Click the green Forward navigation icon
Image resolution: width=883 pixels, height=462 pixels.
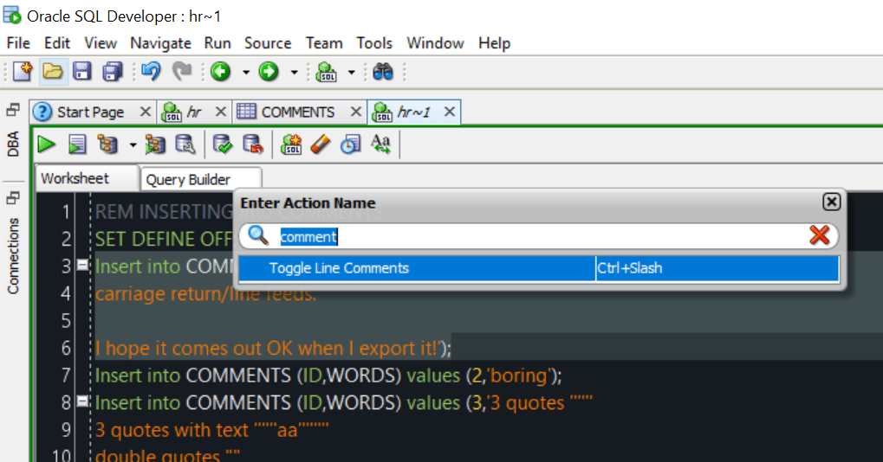tap(269, 72)
